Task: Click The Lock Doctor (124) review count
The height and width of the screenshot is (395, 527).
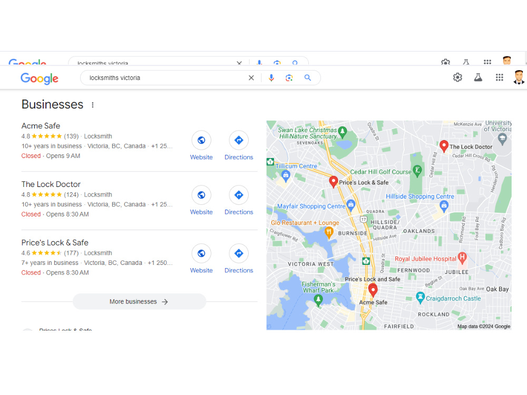Action: point(71,195)
